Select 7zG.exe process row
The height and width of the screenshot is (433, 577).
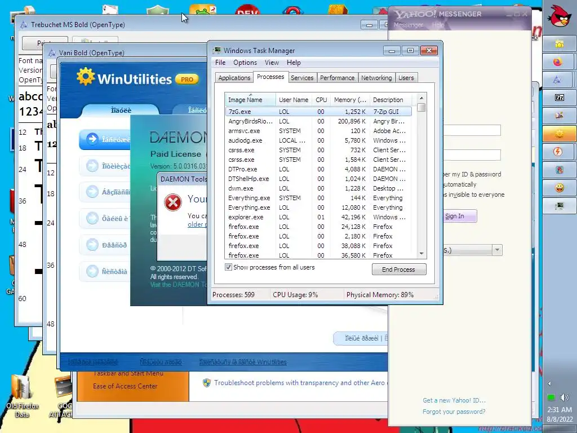(x=318, y=112)
